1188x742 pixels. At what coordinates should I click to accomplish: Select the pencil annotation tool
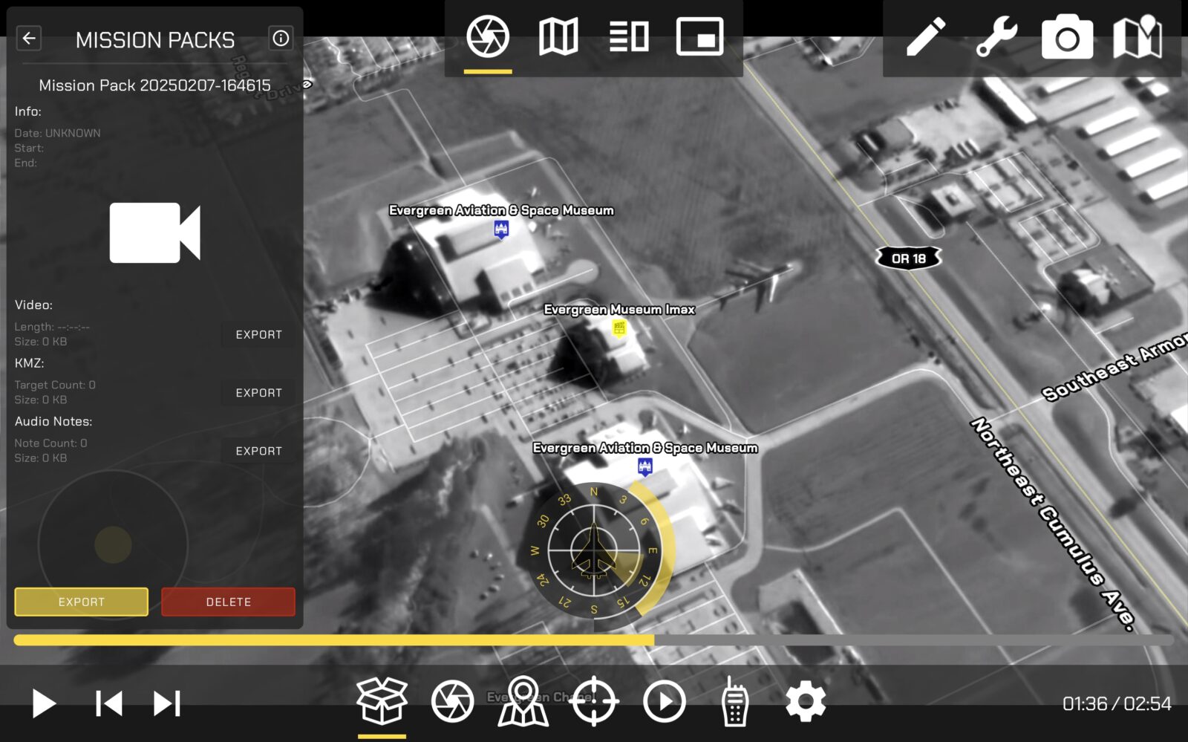(925, 36)
